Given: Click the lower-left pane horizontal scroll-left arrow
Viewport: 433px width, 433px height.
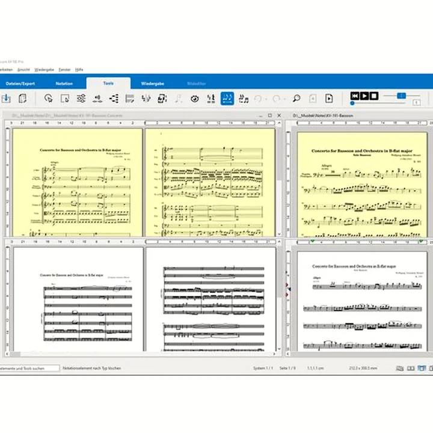Looking at the screenshot, I should coord(7,354).
